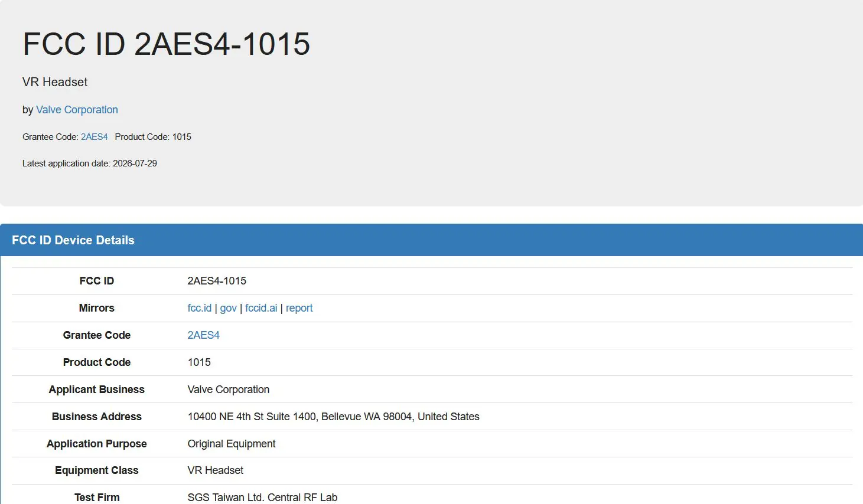863x504 pixels.
Task: Click the 'Grantee Code' row label in the table
Action: click(97, 335)
